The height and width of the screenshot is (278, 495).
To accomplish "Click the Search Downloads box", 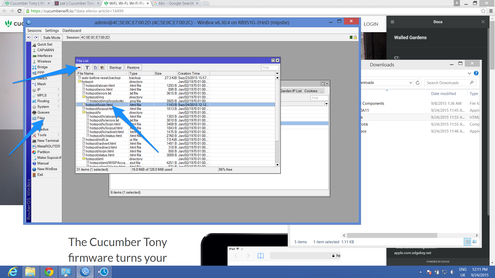I will coord(450,83).
